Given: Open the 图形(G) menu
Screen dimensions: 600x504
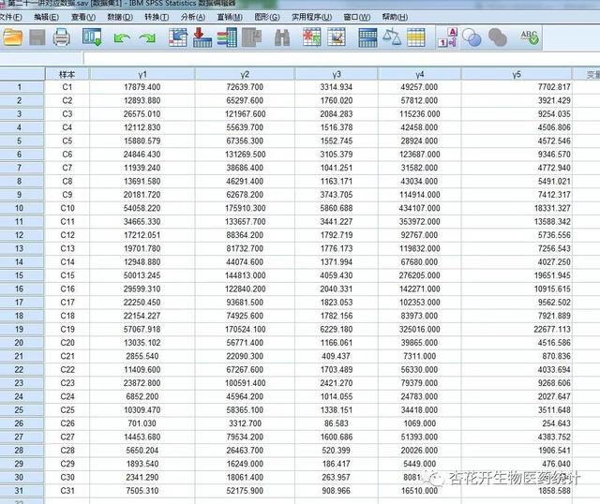Looking at the screenshot, I should pyautogui.click(x=267, y=17).
